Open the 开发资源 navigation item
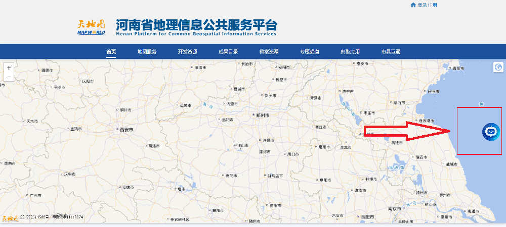This screenshot has width=506, height=227. click(x=188, y=52)
